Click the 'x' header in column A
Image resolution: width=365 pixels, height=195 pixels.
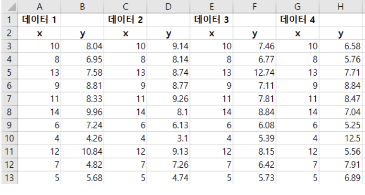[x=39, y=33]
